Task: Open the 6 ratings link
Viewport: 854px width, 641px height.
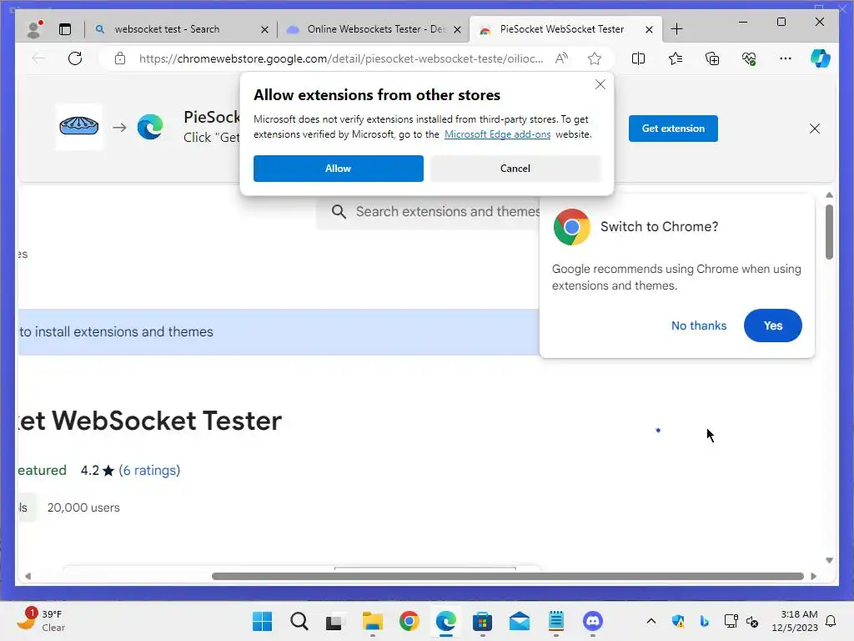Action: [149, 471]
